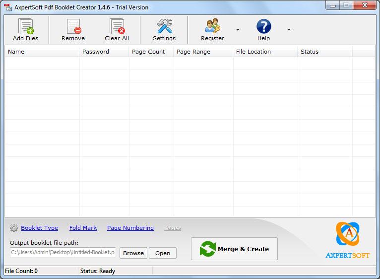Click the Page Range column header
The width and height of the screenshot is (380, 279).
[x=203, y=52]
